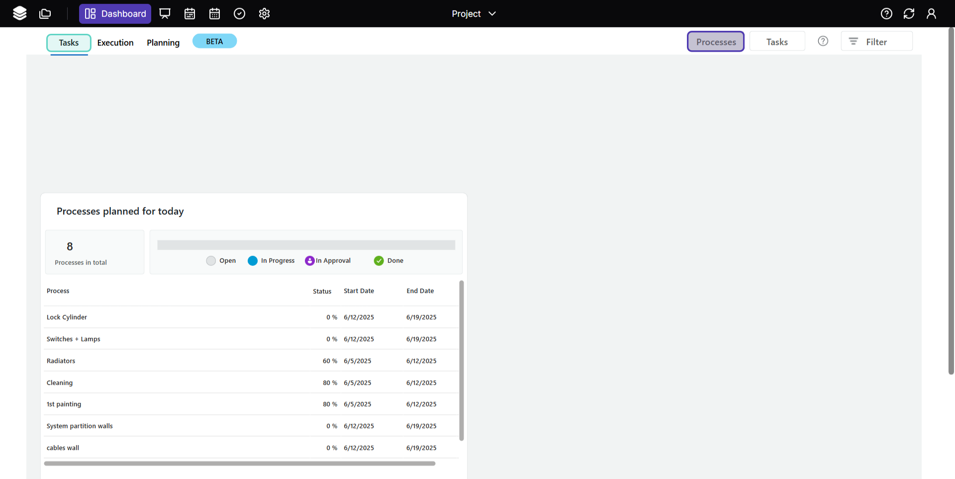Click the Radiators process row
This screenshot has height=479, width=955.
click(x=61, y=361)
